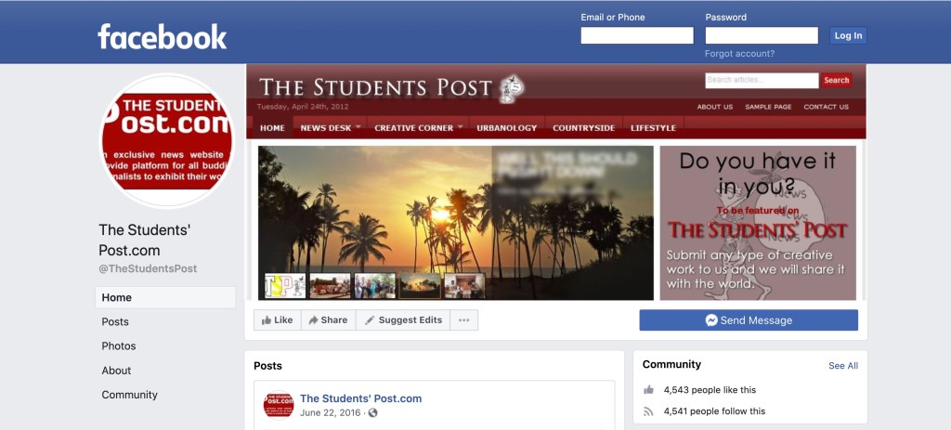Open The Students' Post.com post author link

tap(361, 398)
